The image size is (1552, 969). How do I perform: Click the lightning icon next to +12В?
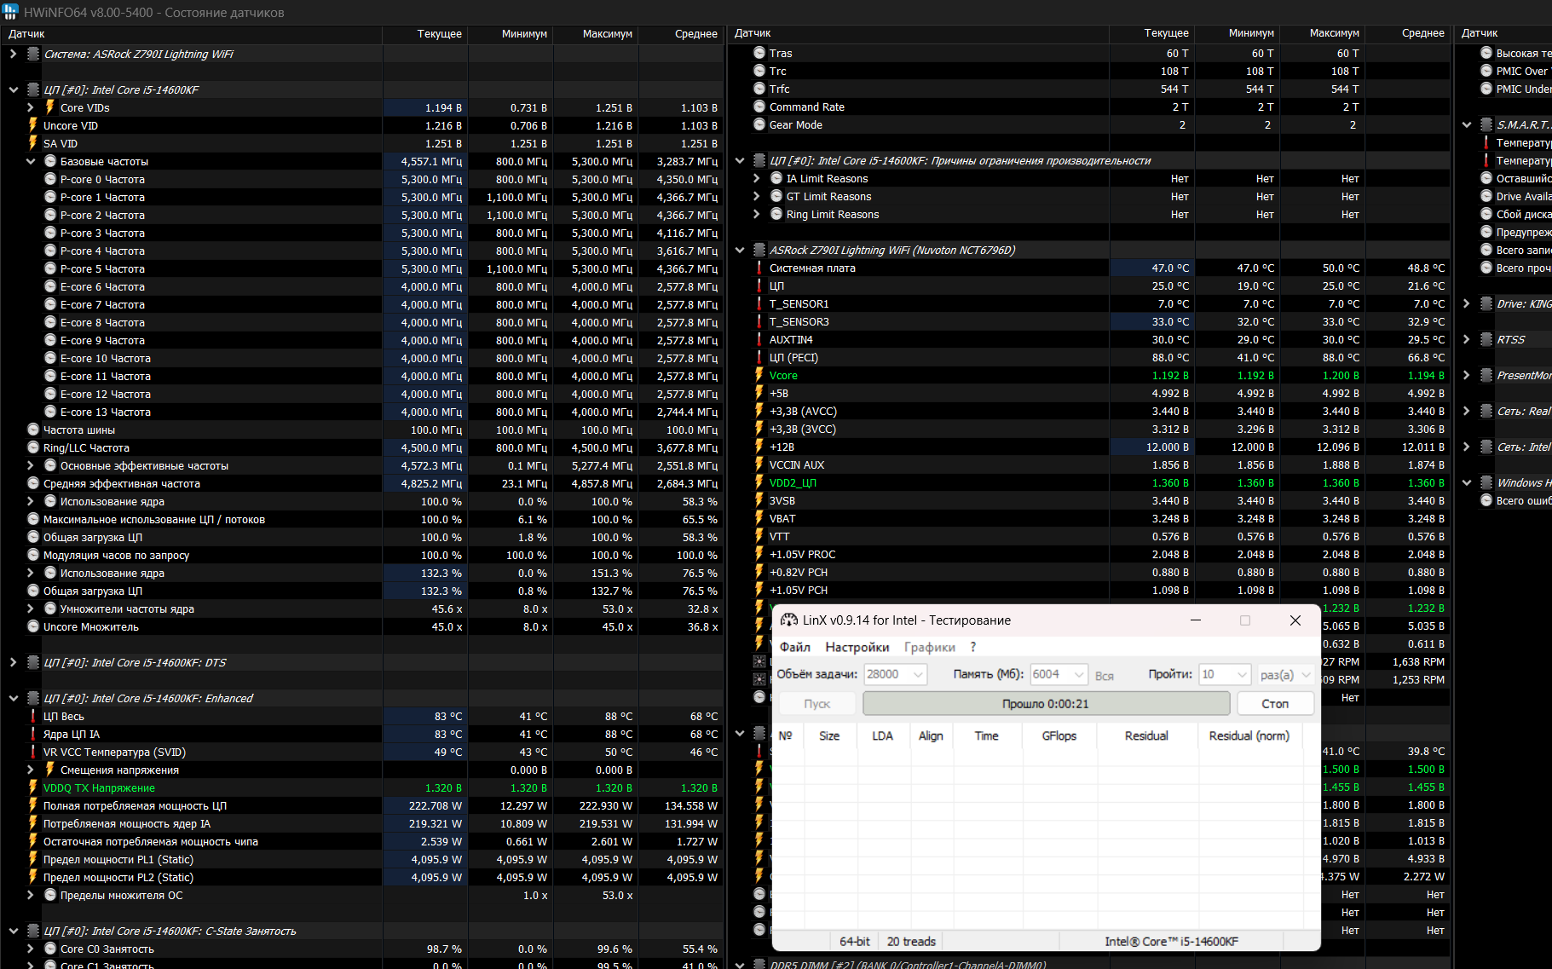759,447
